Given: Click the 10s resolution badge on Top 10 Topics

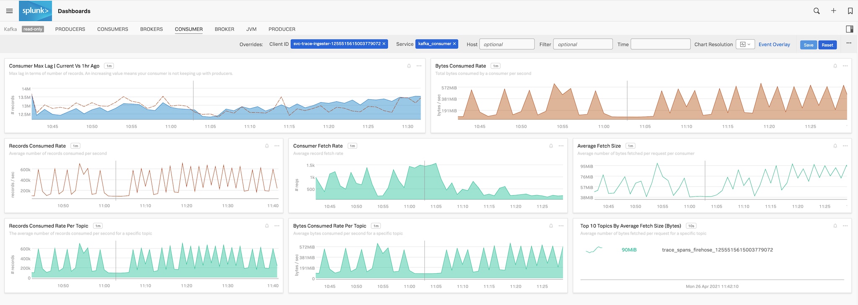Looking at the screenshot, I should coord(691,226).
